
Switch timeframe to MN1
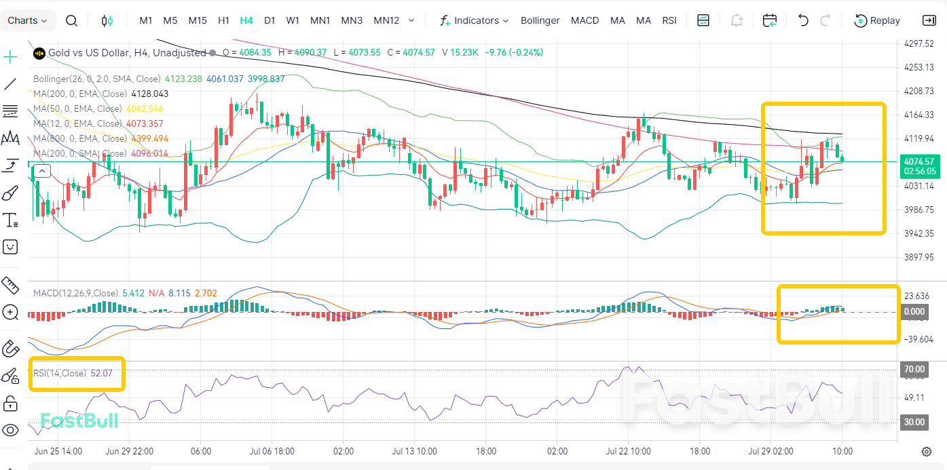320,20
